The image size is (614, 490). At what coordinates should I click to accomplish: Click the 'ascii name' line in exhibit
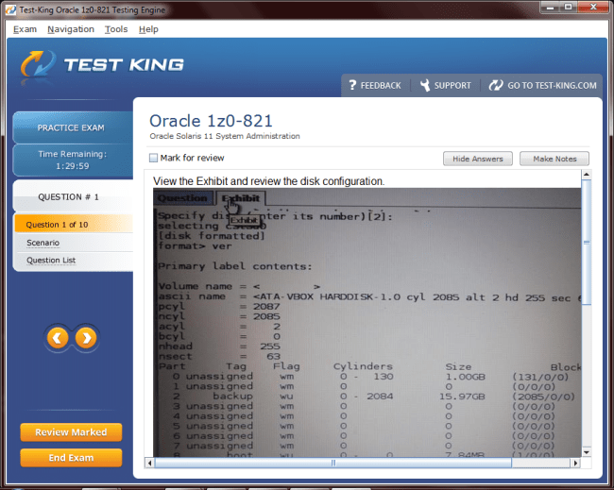tap(369, 297)
